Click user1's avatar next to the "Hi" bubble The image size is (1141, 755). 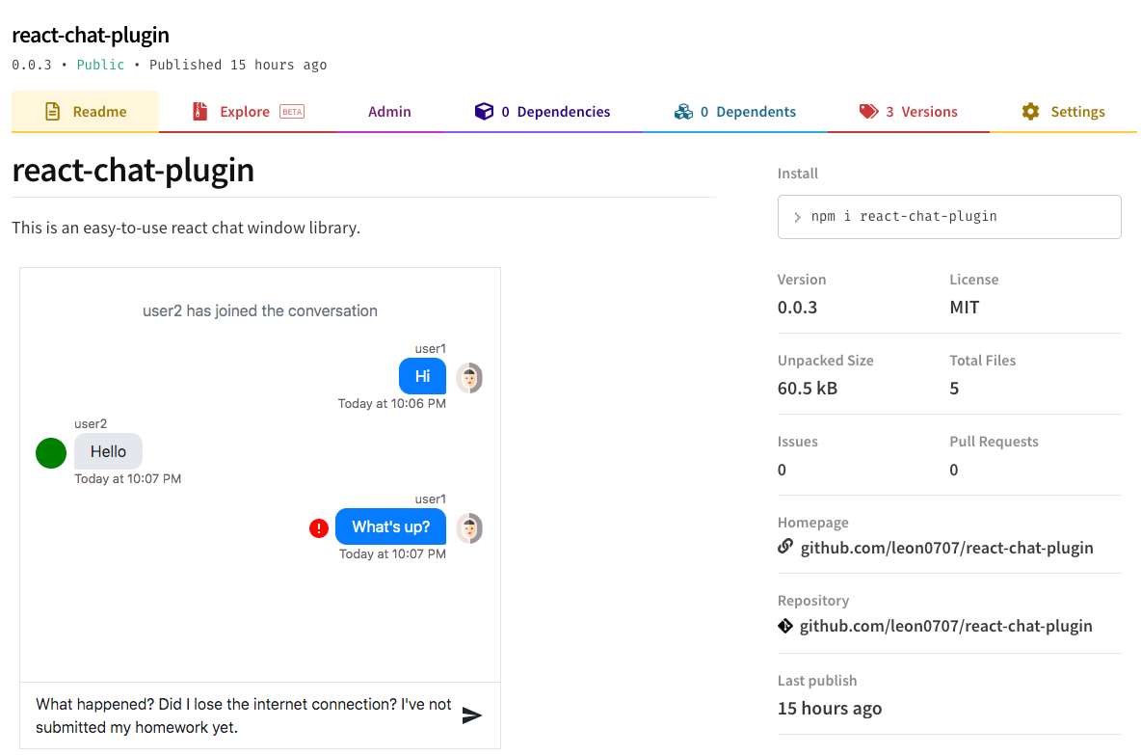469,377
